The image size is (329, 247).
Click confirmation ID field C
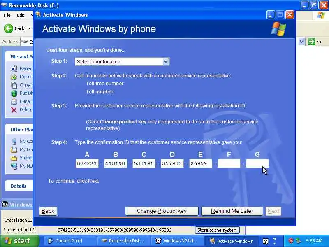coord(144,163)
